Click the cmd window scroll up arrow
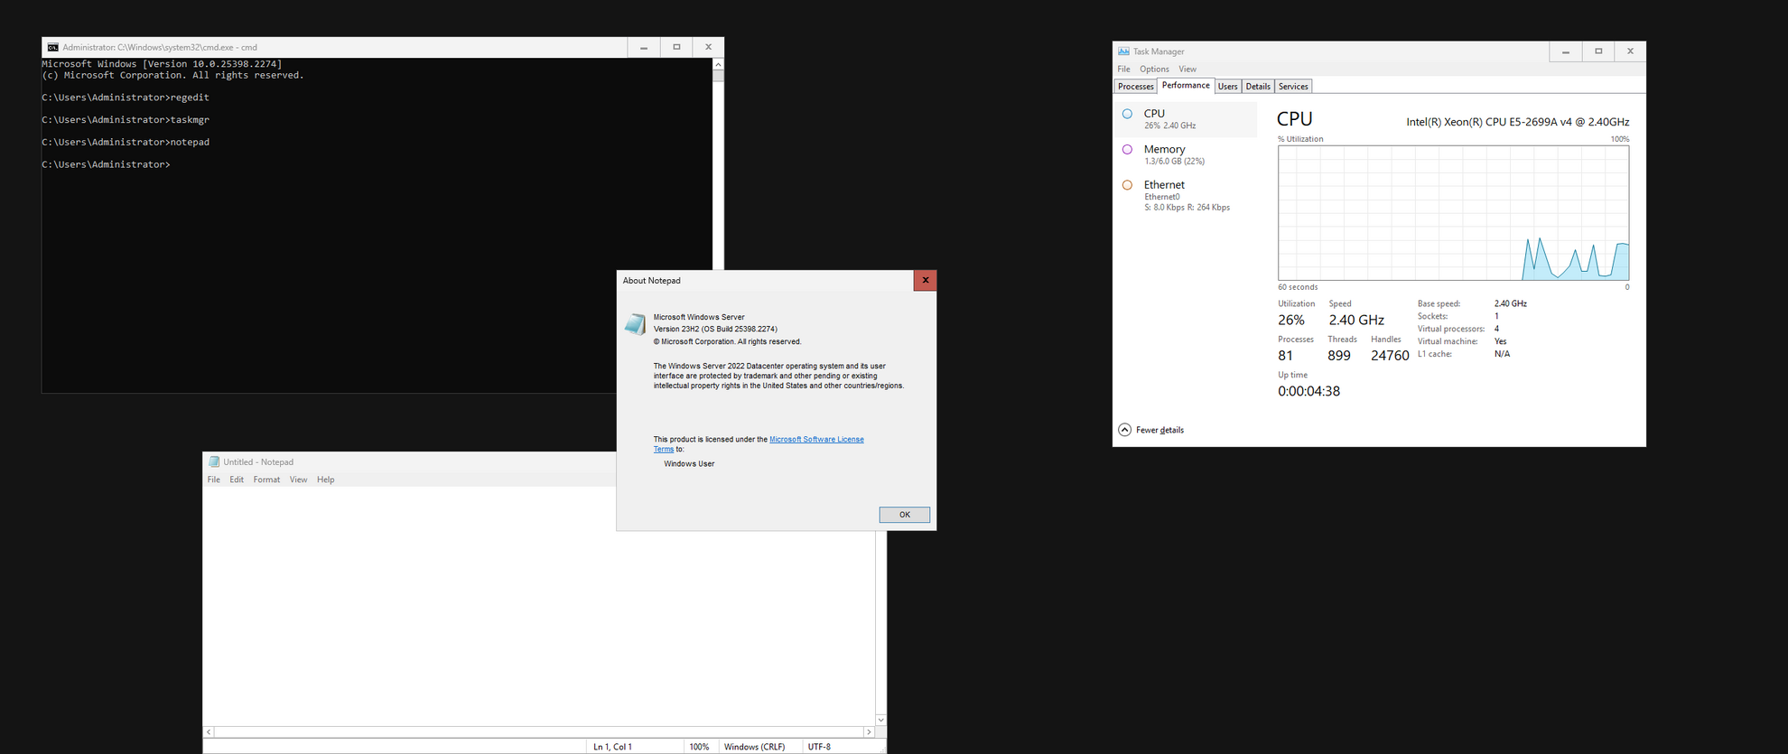The image size is (1788, 754). 718,65
